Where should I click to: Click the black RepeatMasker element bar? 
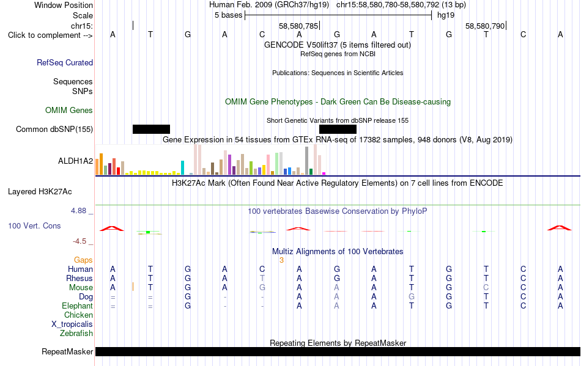[x=338, y=351]
